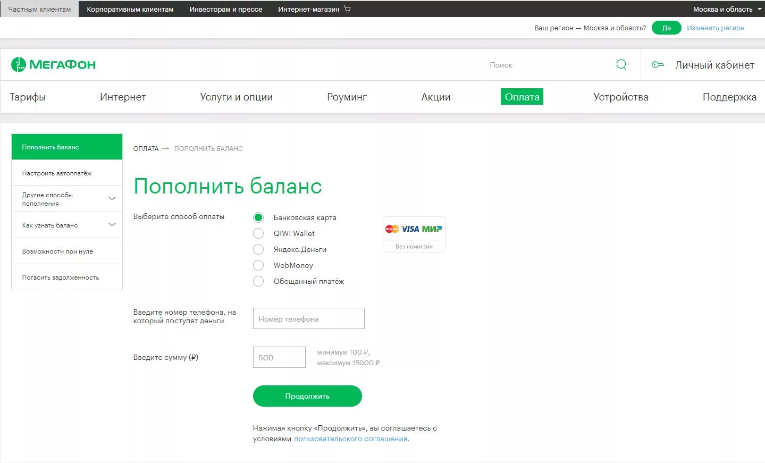
Task: Select Яндекс.Деньги payment method
Action: point(258,249)
